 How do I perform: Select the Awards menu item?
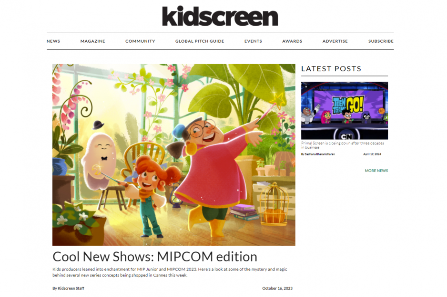[292, 41]
